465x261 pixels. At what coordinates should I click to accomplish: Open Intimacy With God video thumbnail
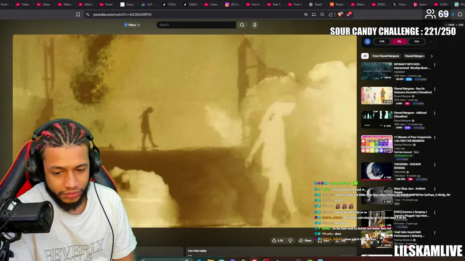coord(377,71)
